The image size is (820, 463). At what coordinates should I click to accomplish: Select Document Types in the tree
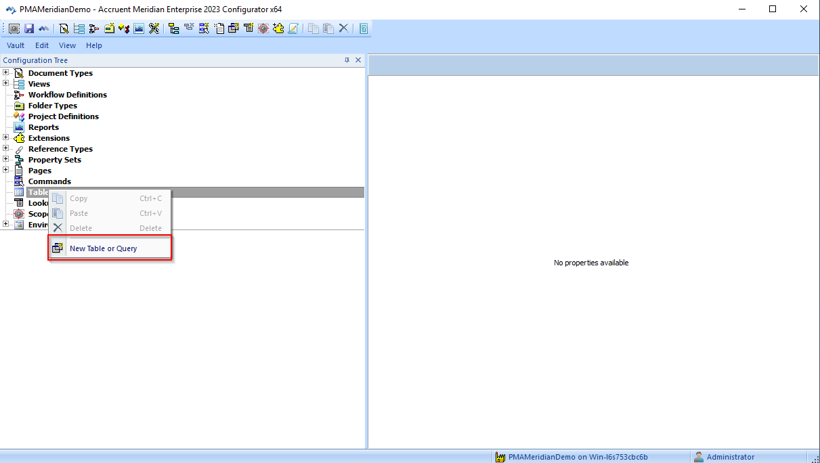tap(60, 73)
